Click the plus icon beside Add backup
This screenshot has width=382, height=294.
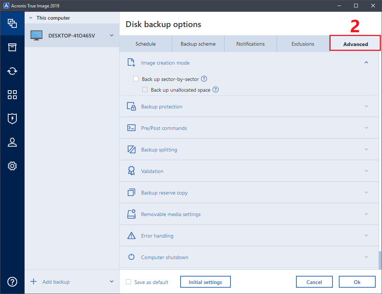tap(34, 282)
